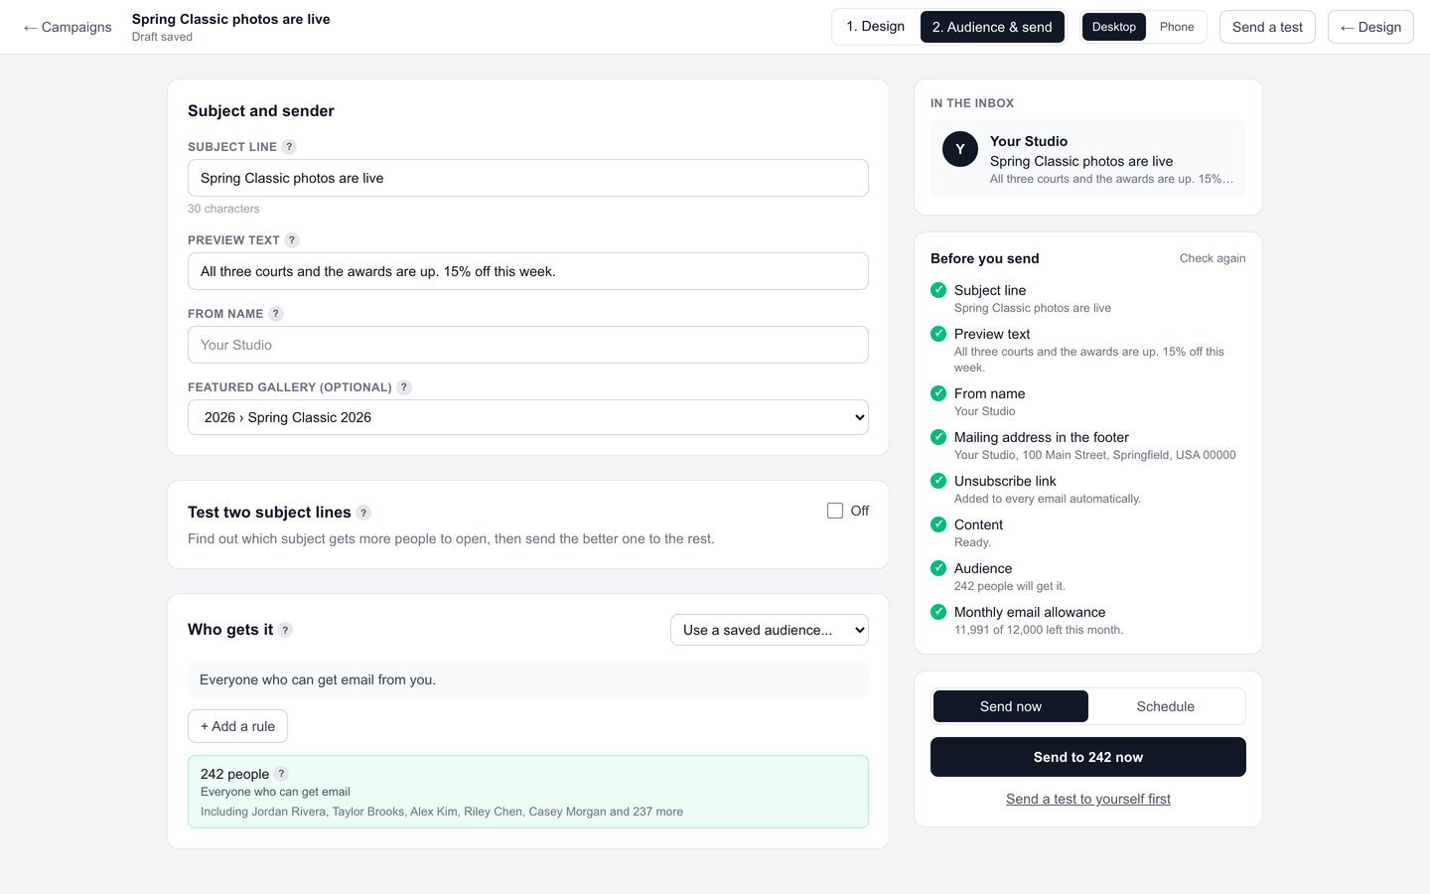Return to Campaigns list
Viewport: 1430px width, 894px height.
pyautogui.click(x=68, y=27)
